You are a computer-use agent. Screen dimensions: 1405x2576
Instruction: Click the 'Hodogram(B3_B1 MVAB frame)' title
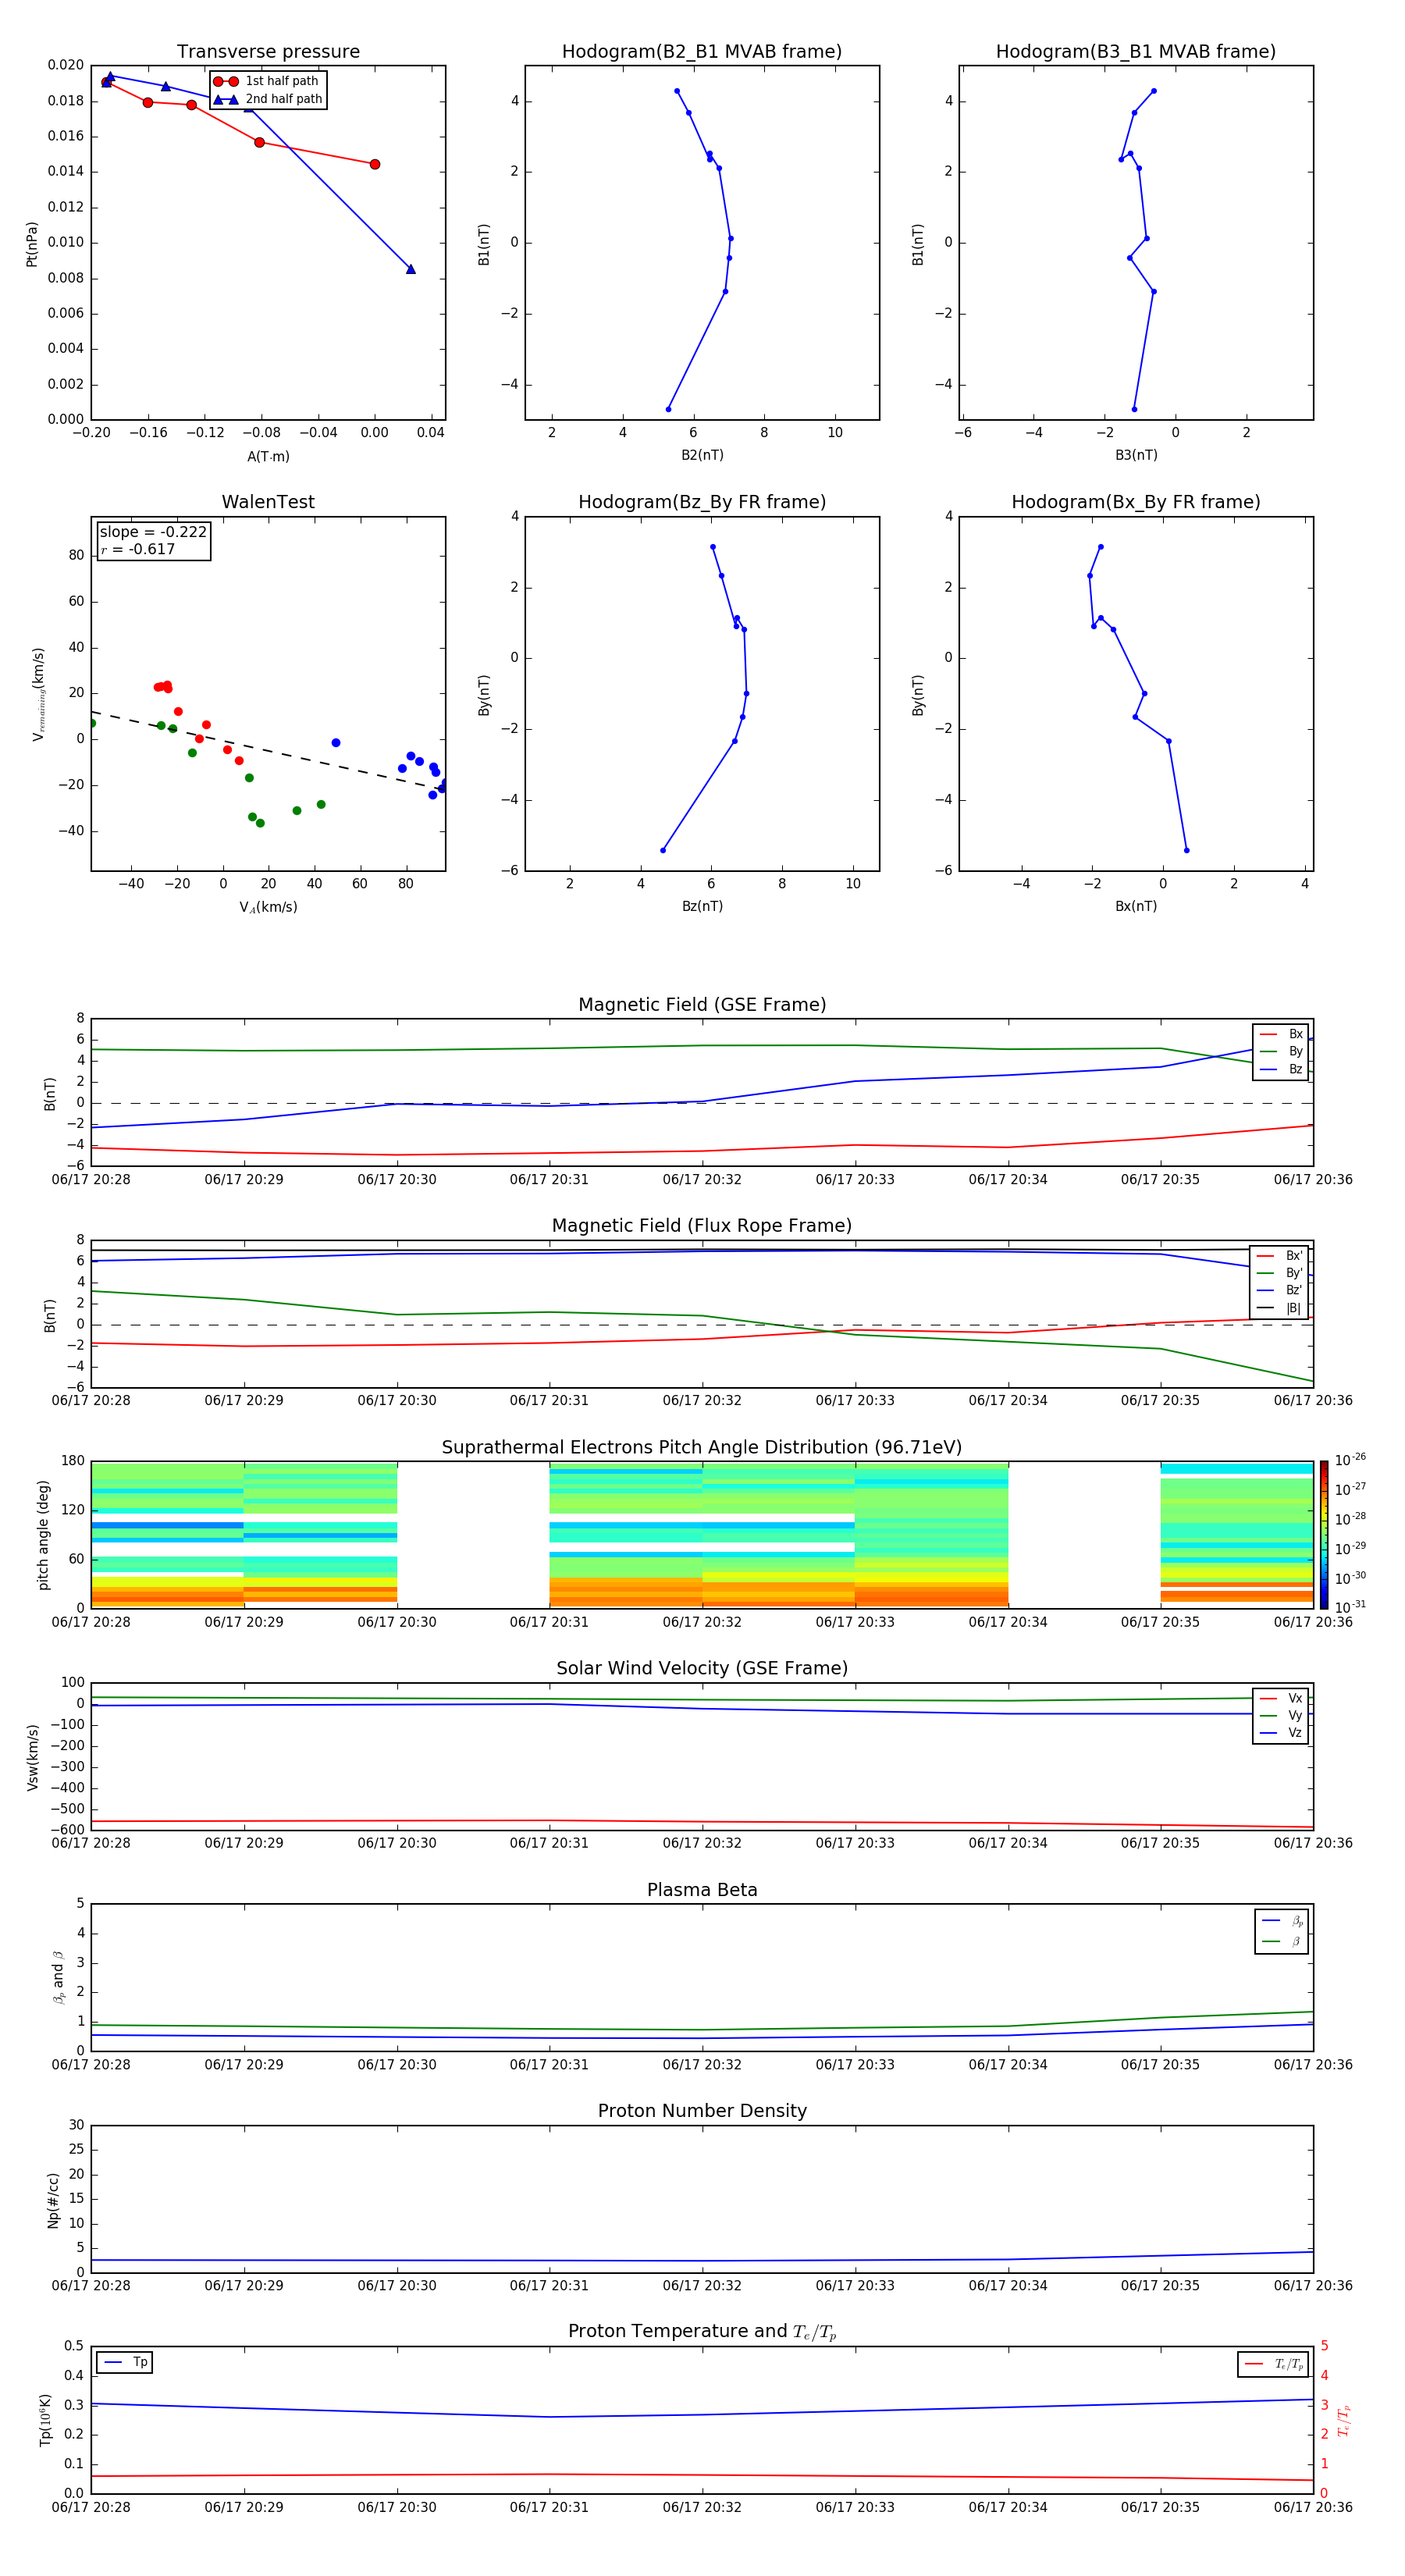[1136, 52]
